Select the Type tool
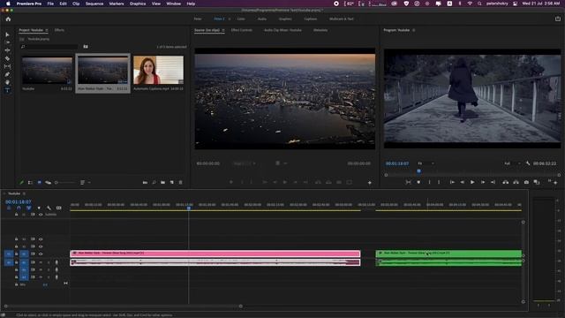The height and width of the screenshot is (318, 565). coord(7,90)
